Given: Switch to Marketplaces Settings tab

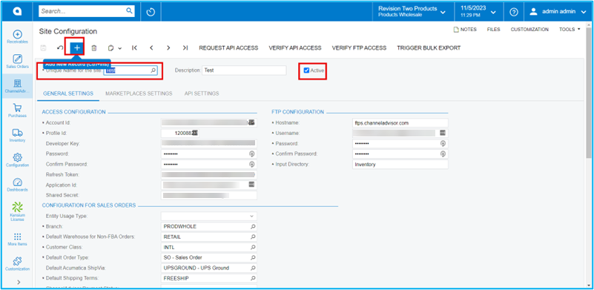Looking at the screenshot, I should pos(139,93).
